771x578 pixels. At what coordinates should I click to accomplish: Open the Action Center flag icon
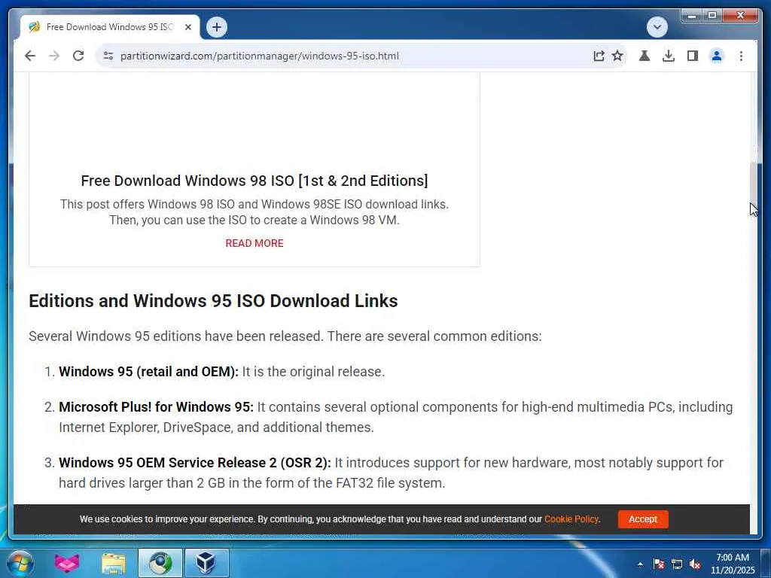click(x=658, y=564)
